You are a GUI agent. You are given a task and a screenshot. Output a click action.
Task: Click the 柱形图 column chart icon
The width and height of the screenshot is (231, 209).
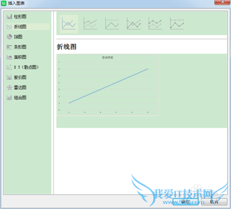click(9, 17)
